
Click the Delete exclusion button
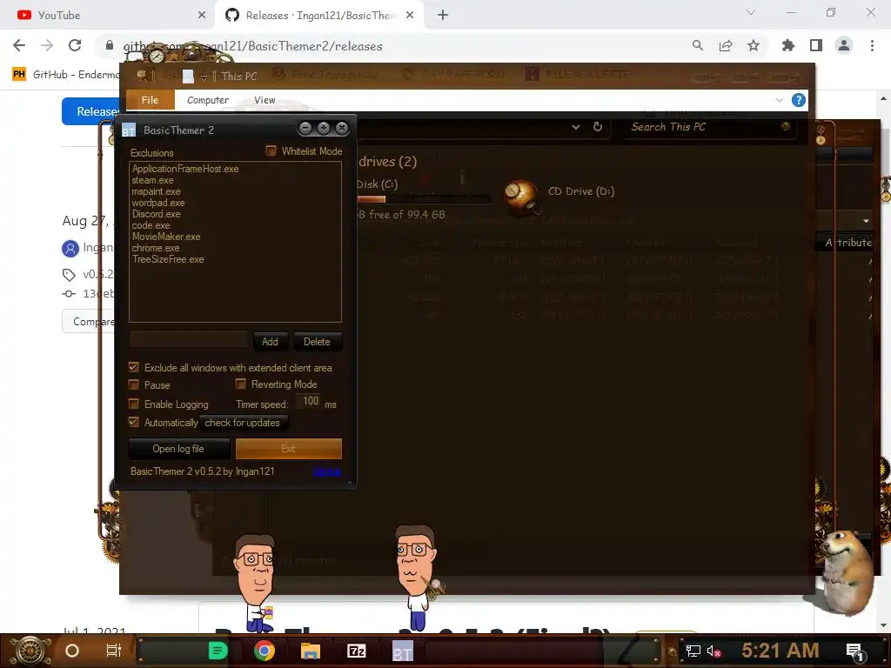tap(317, 341)
